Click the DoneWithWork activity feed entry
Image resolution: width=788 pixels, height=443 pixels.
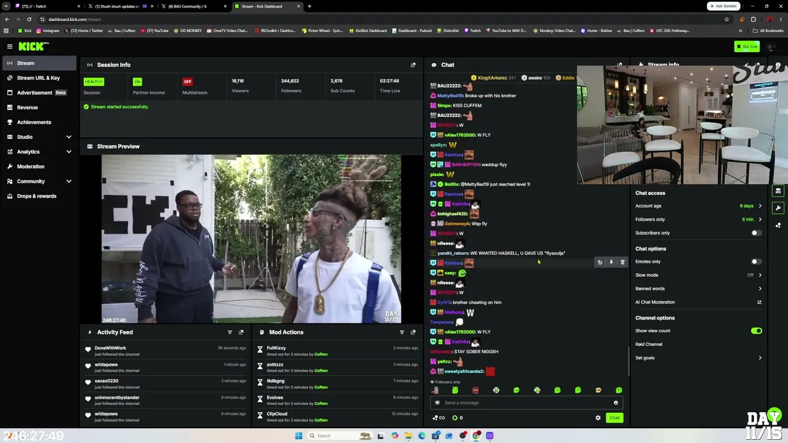(x=165, y=351)
